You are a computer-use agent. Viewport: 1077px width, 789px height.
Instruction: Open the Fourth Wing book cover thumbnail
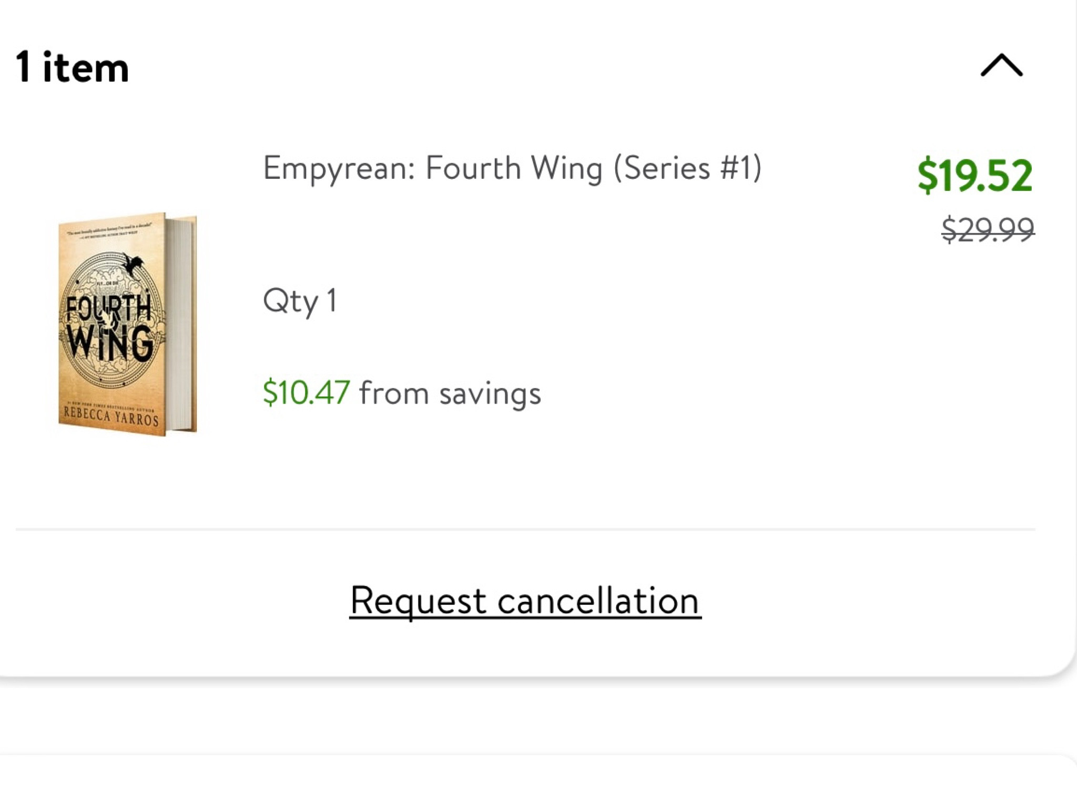coord(126,324)
